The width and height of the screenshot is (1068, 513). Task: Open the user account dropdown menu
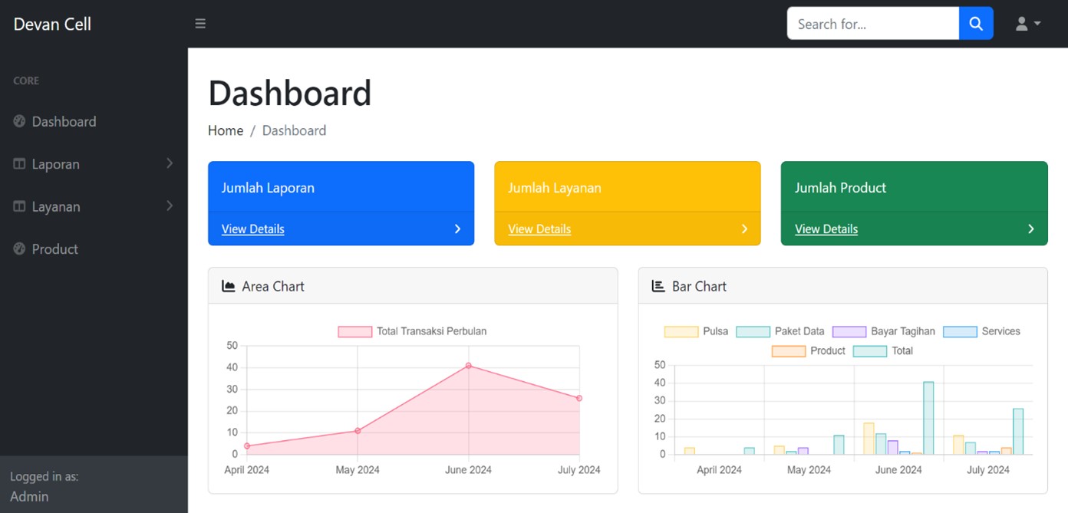point(1028,24)
